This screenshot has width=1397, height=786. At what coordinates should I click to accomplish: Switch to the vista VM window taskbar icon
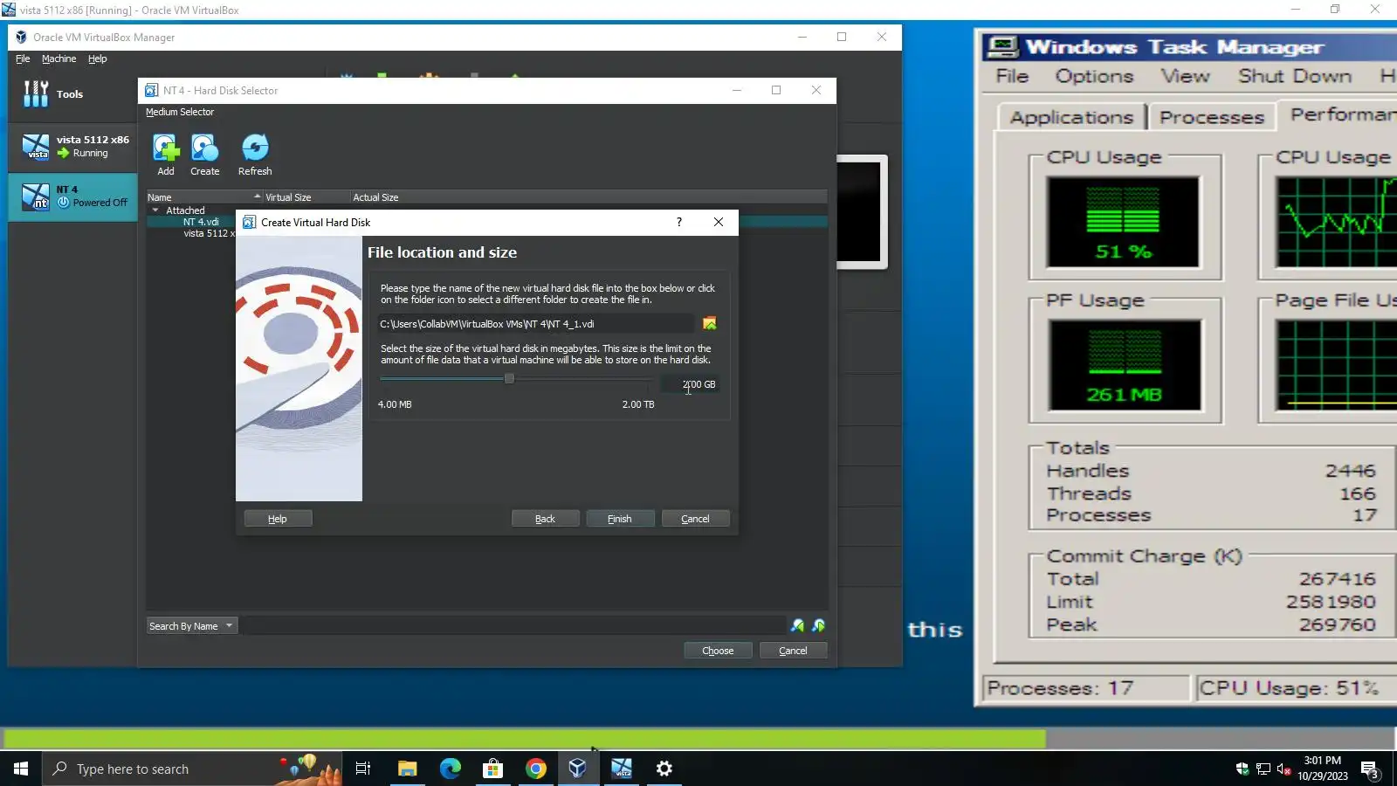621,769
